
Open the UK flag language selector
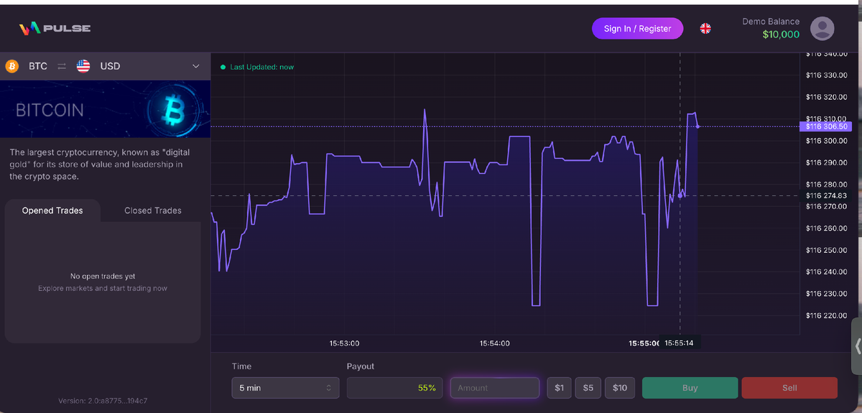[x=705, y=29]
